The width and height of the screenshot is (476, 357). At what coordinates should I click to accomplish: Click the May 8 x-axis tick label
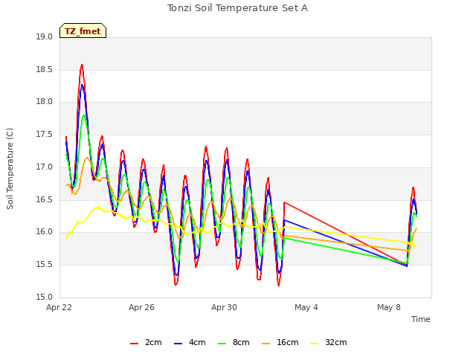click(x=389, y=307)
